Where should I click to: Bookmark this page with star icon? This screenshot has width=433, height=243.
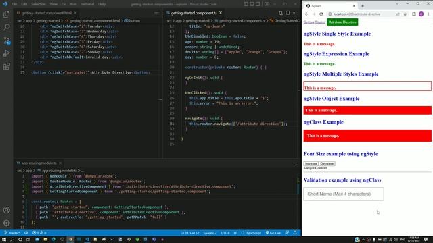coord(405,14)
